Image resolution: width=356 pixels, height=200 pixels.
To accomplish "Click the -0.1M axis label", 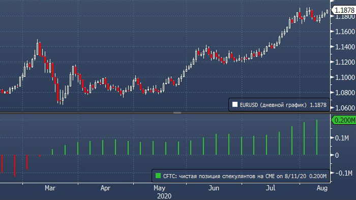I will click(x=344, y=173).
